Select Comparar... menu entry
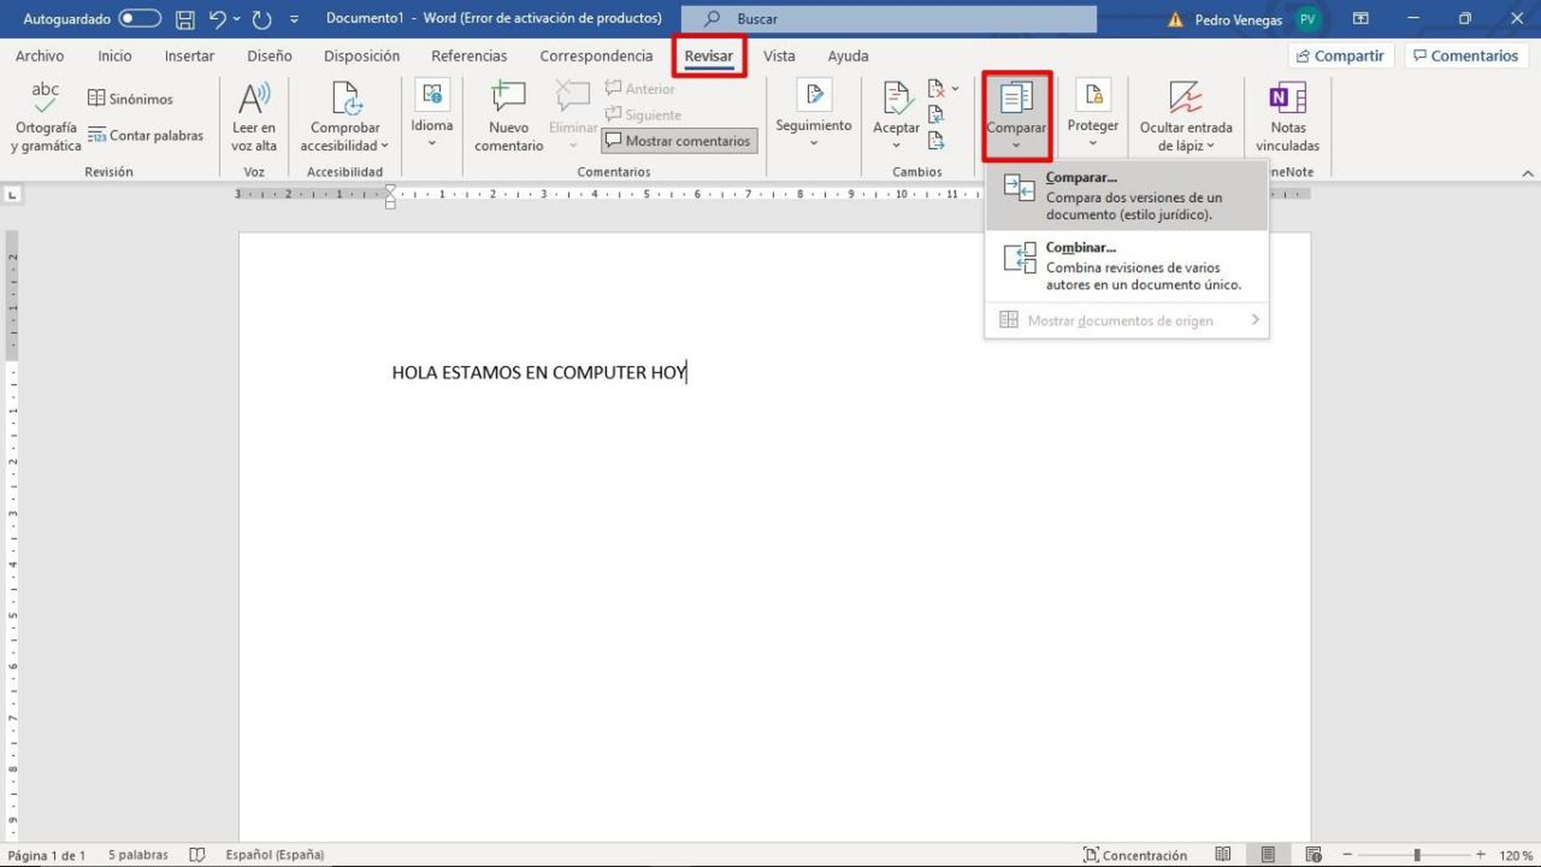 pos(1126,195)
